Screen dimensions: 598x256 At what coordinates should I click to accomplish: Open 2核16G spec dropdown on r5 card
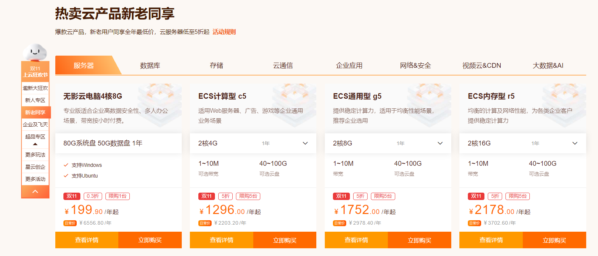[x=523, y=143]
